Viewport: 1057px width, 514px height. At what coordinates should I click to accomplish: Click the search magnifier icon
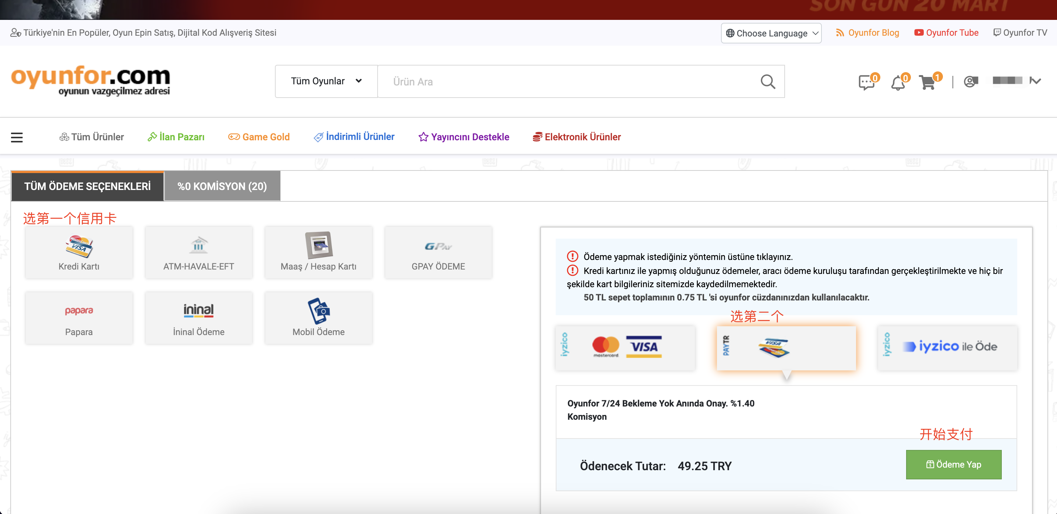[x=767, y=82]
